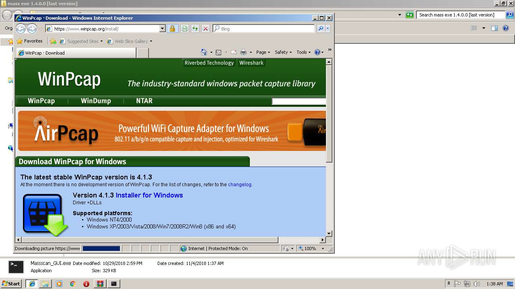Open the Safety menu
515x289 pixels.
point(283,52)
